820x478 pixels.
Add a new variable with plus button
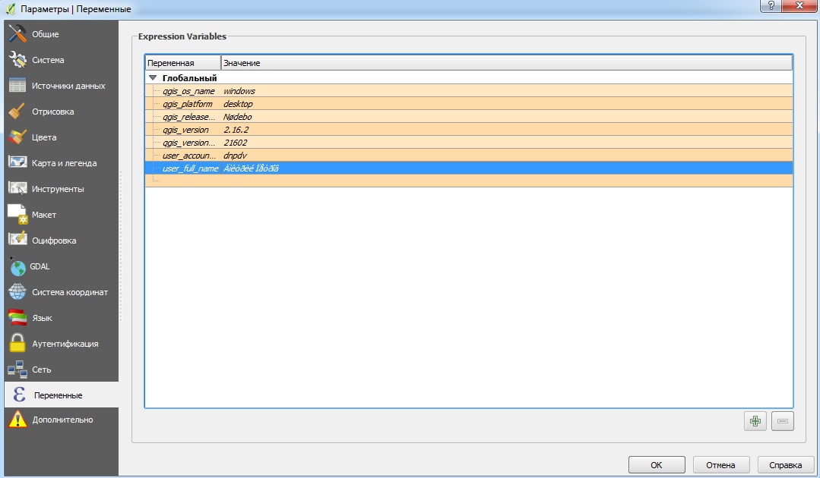click(755, 421)
